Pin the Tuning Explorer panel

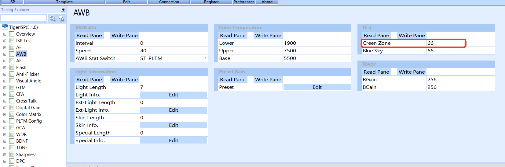[63, 9]
